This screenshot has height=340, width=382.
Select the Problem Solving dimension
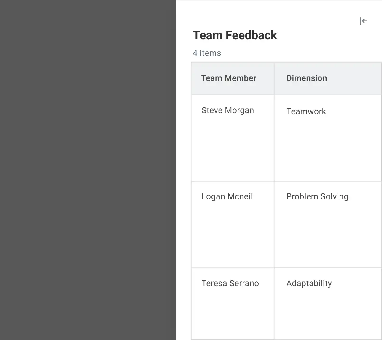point(317,196)
